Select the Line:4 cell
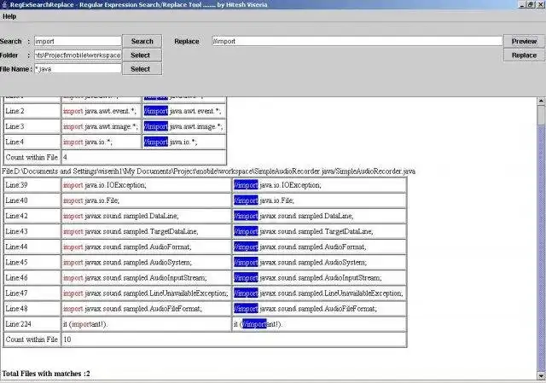Screen dimensions: 546x383 32,142
